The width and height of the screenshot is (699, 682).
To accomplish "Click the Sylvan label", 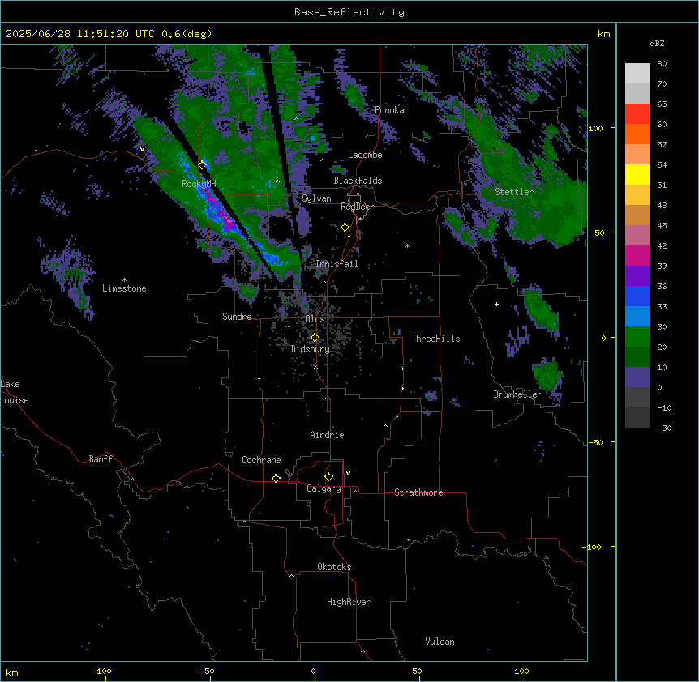I will coord(316,198).
